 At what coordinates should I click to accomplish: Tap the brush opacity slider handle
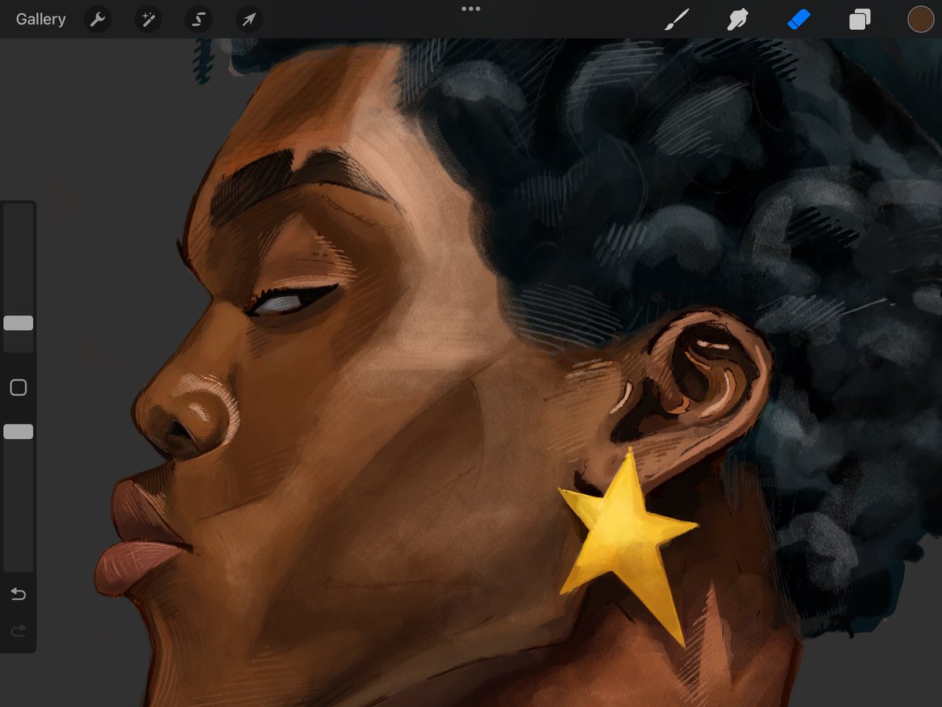18,431
